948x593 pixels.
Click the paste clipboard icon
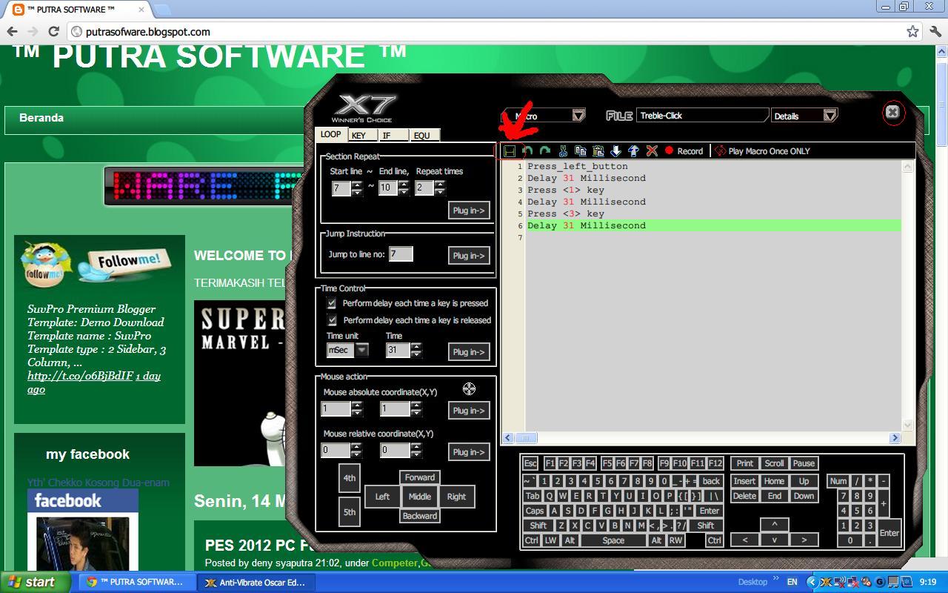point(598,151)
